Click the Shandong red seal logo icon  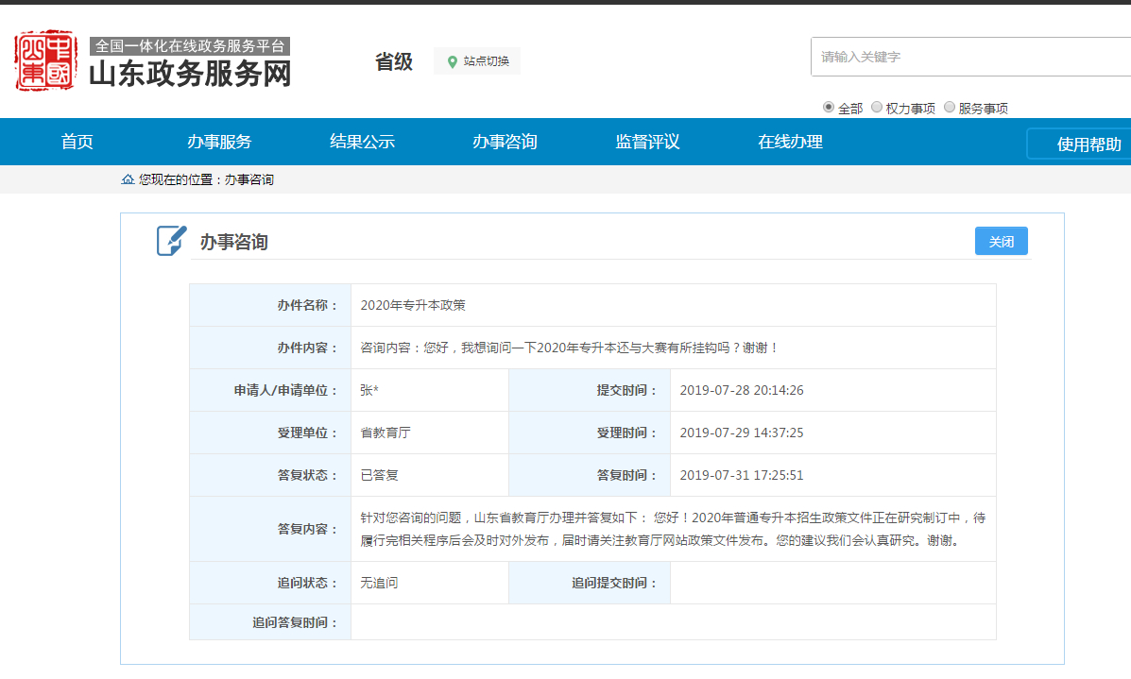pyautogui.click(x=45, y=60)
